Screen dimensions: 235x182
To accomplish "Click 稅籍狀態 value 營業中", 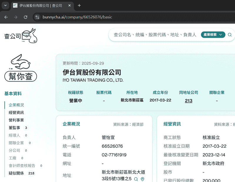I will [x=76, y=101].
